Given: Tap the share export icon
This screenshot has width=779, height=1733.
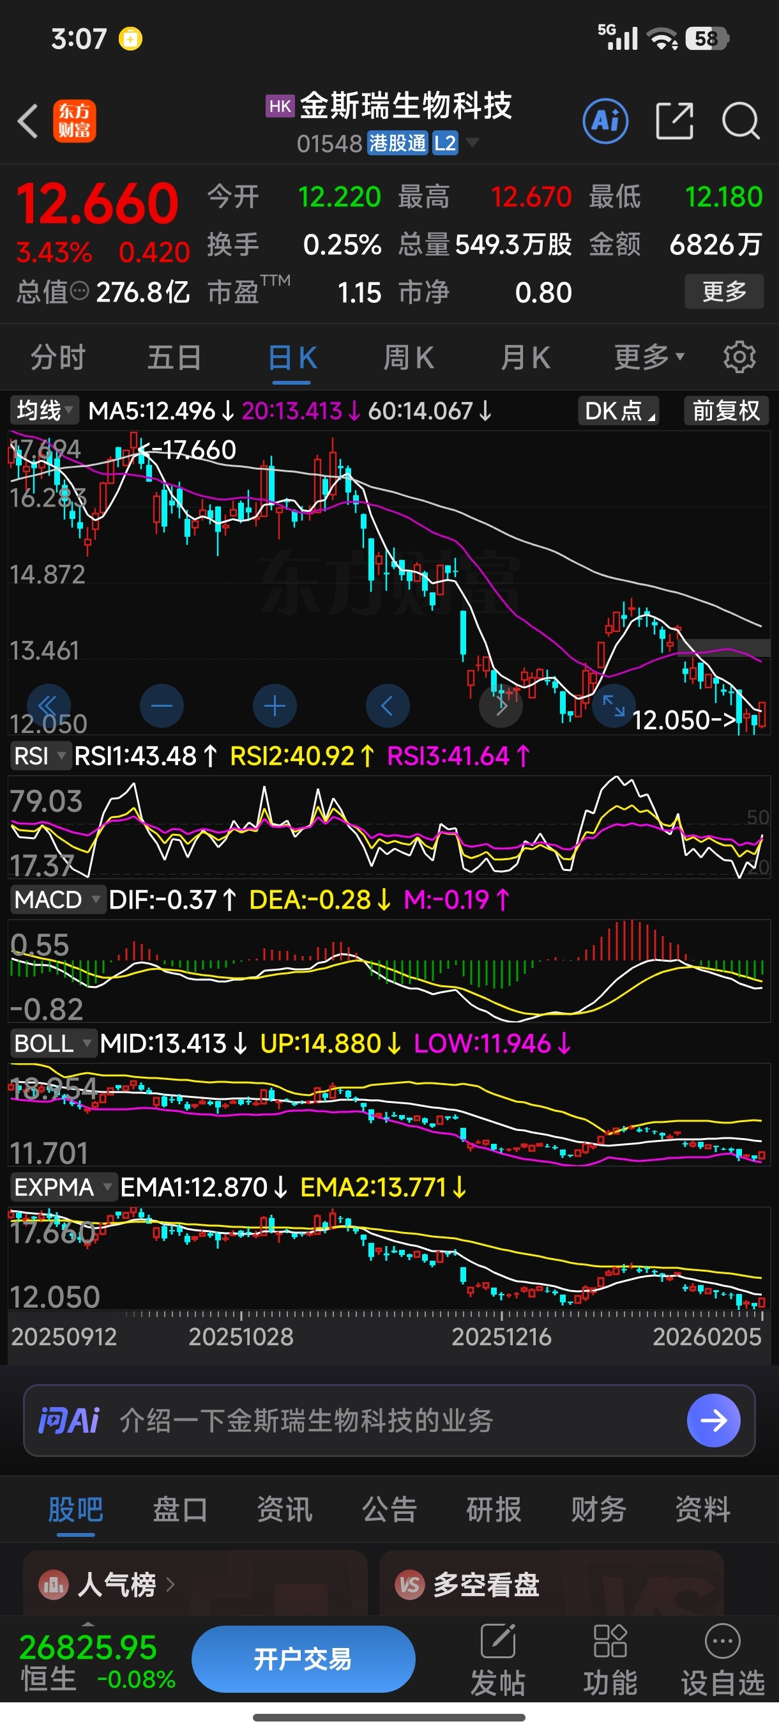Looking at the screenshot, I should point(674,122).
